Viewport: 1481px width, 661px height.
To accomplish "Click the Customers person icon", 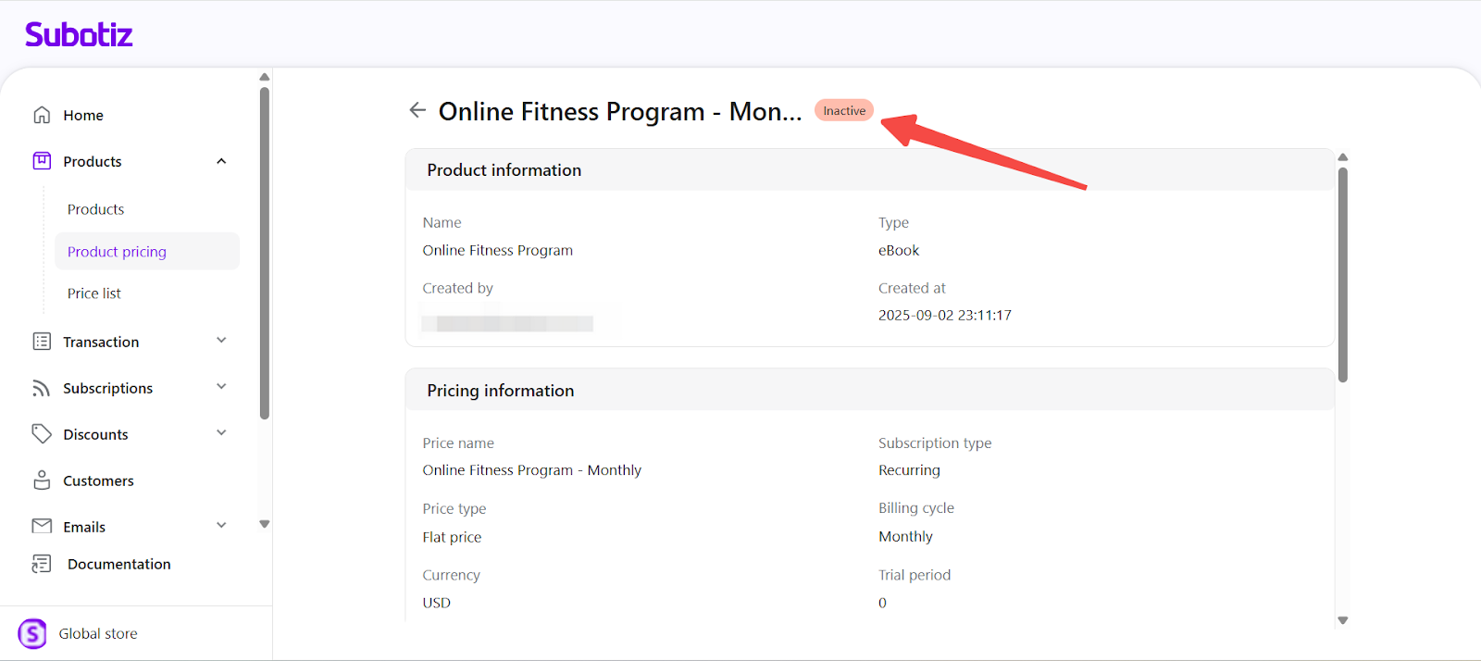I will pyautogui.click(x=42, y=480).
